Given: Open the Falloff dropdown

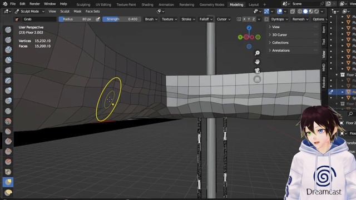Looking at the screenshot, I should click(206, 19).
